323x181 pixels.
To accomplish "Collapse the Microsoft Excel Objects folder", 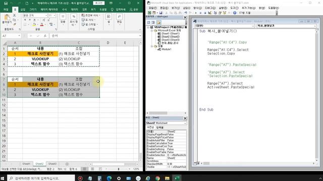I will [151, 30].
